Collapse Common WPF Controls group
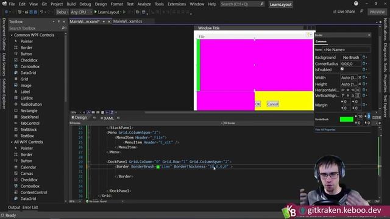The image size is (390, 219). click(12, 35)
